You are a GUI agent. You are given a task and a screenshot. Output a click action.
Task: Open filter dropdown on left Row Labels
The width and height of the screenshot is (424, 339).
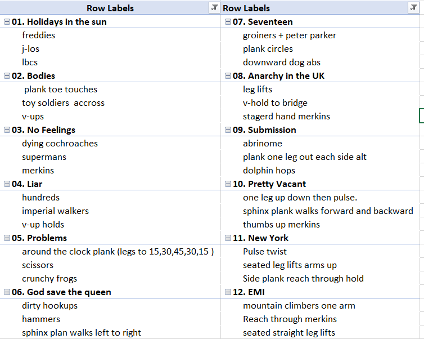[214, 8]
